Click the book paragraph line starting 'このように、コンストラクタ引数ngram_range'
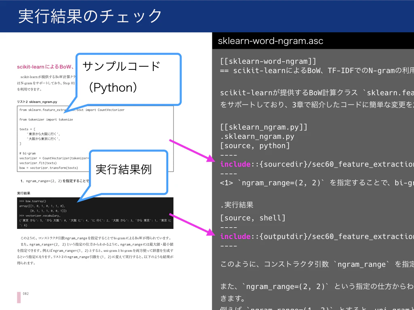This screenshot has width=414, height=310. point(96,238)
